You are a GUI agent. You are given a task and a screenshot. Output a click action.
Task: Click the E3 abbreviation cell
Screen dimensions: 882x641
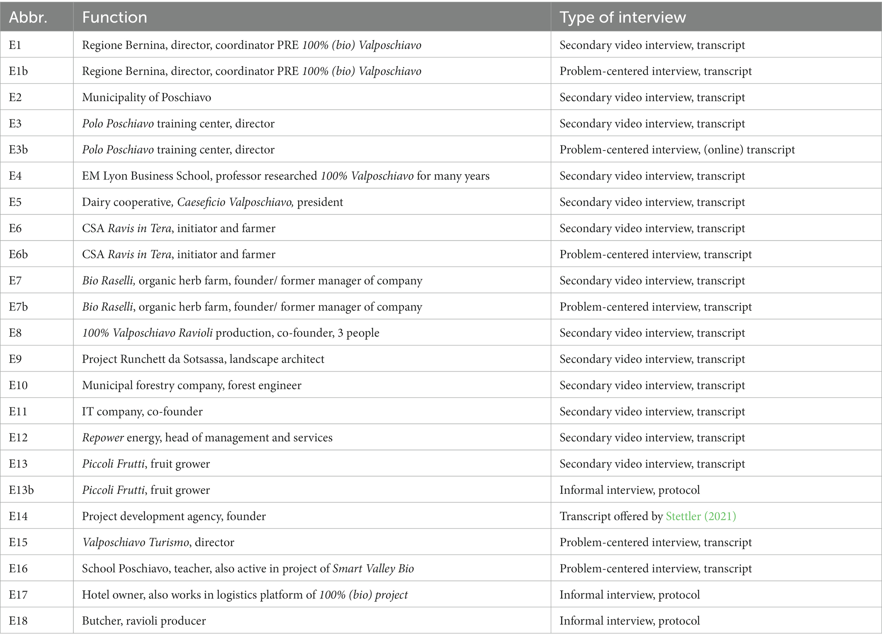(x=37, y=123)
